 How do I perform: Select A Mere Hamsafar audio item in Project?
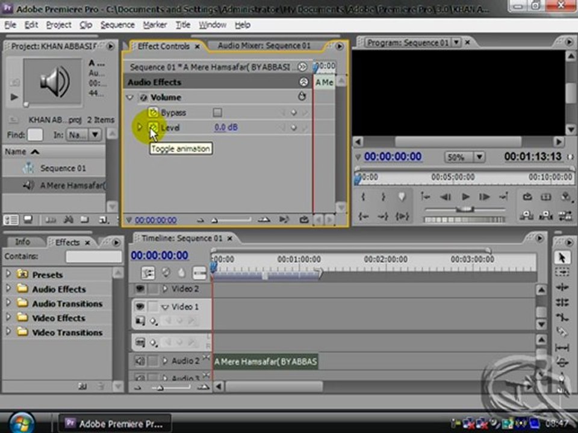(x=72, y=185)
